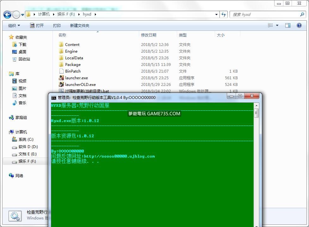Click the 搜索 hyxd search field

point(265,14)
